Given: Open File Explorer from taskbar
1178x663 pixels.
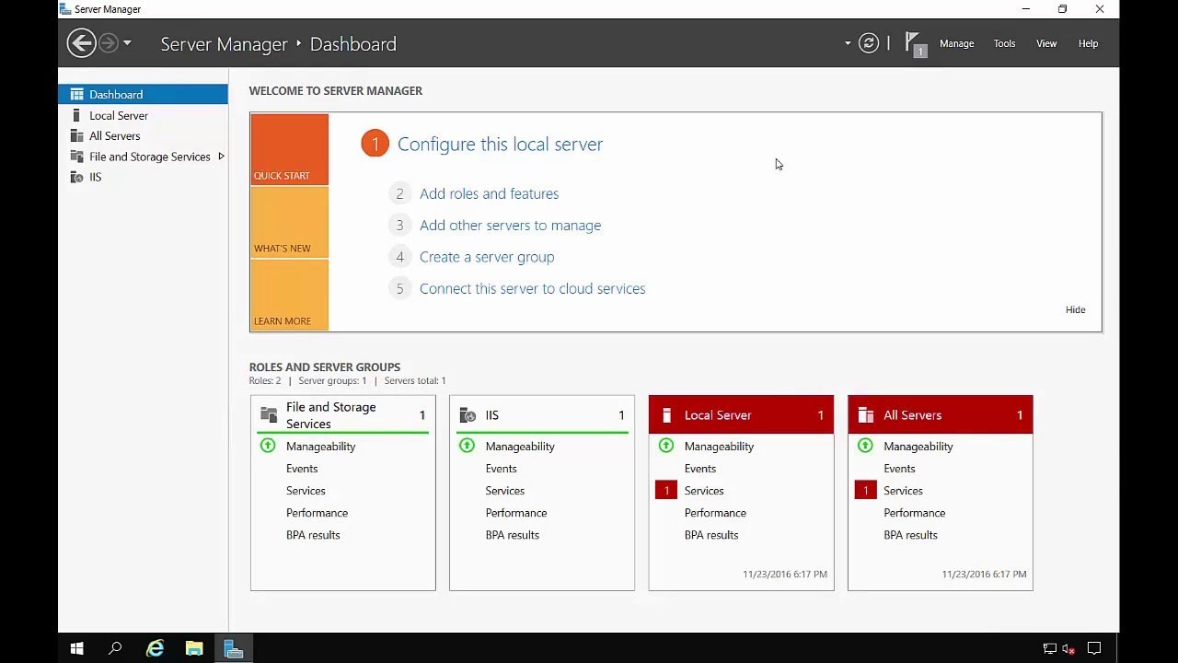Looking at the screenshot, I should [194, 648].
